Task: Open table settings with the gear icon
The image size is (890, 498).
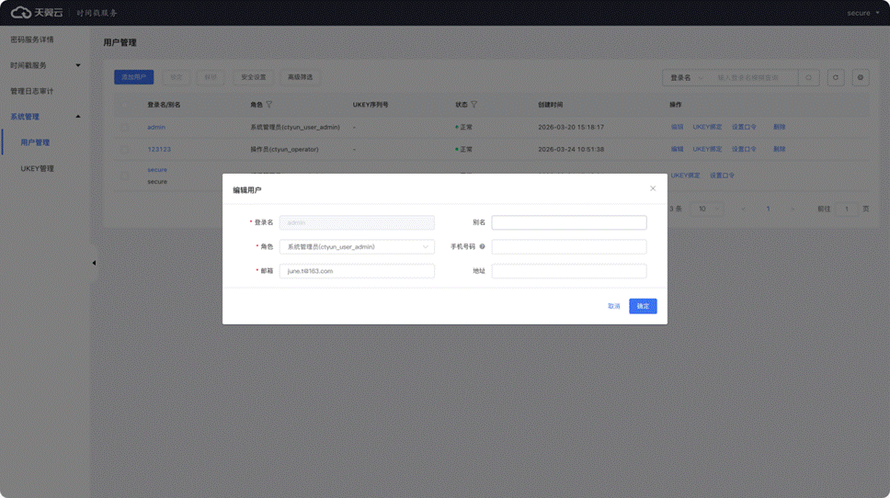Action: 861,78
